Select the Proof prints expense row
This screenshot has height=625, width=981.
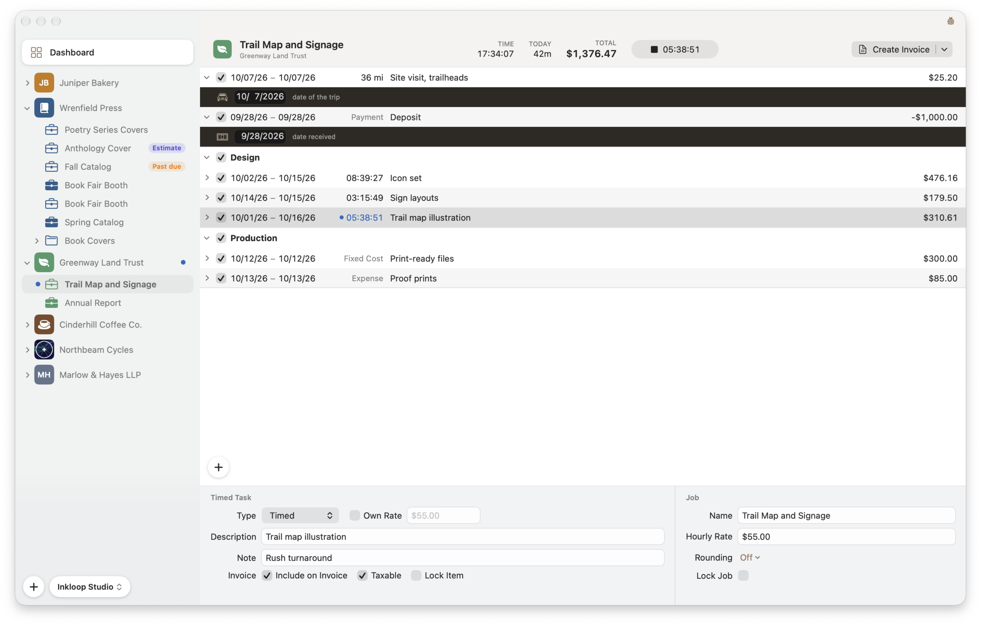tap(582, 278)
